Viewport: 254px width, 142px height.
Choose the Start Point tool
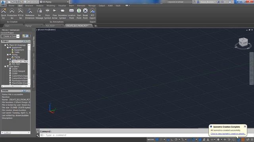pyautogui.click(x=79, y=14)
